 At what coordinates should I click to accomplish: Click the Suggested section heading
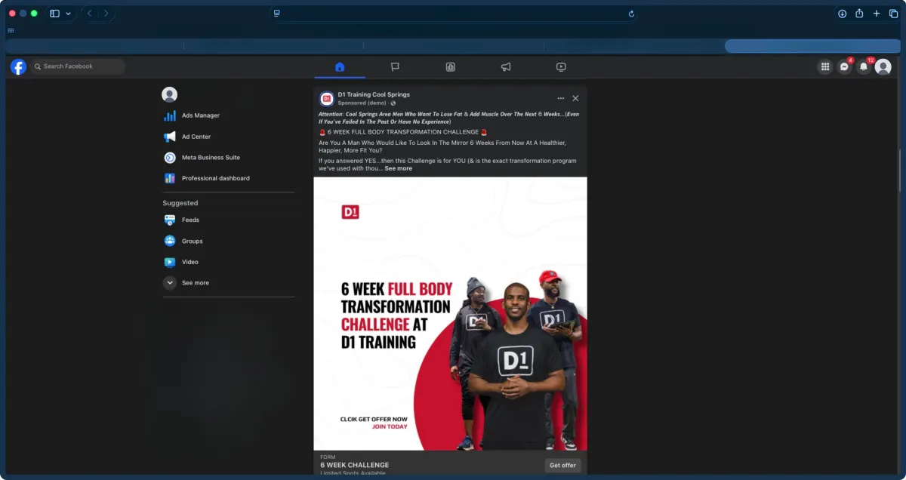click(x=180, y=203)
